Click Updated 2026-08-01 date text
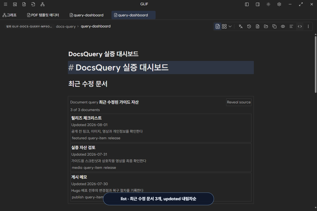The width and height of the screenshot is (317, 211). (x=89, y=125)
